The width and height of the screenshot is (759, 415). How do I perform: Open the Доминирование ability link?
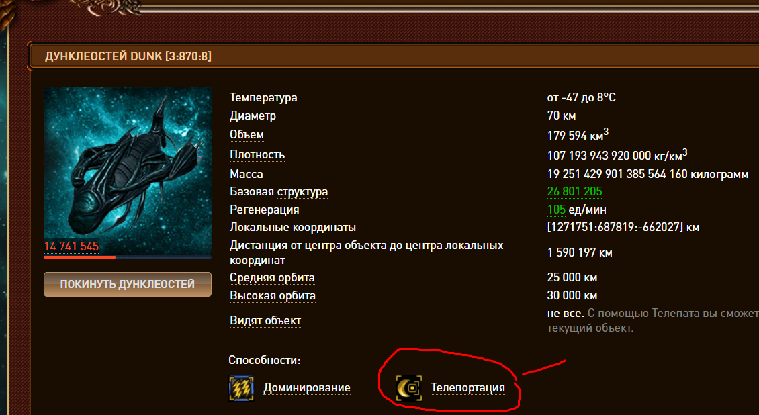click(307, 388)
